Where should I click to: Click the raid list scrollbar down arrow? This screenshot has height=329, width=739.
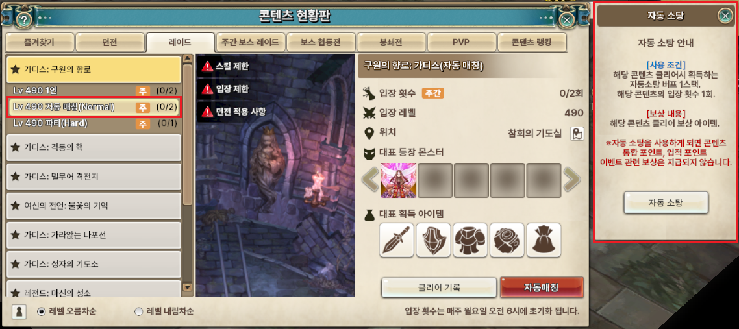(188, 287)
